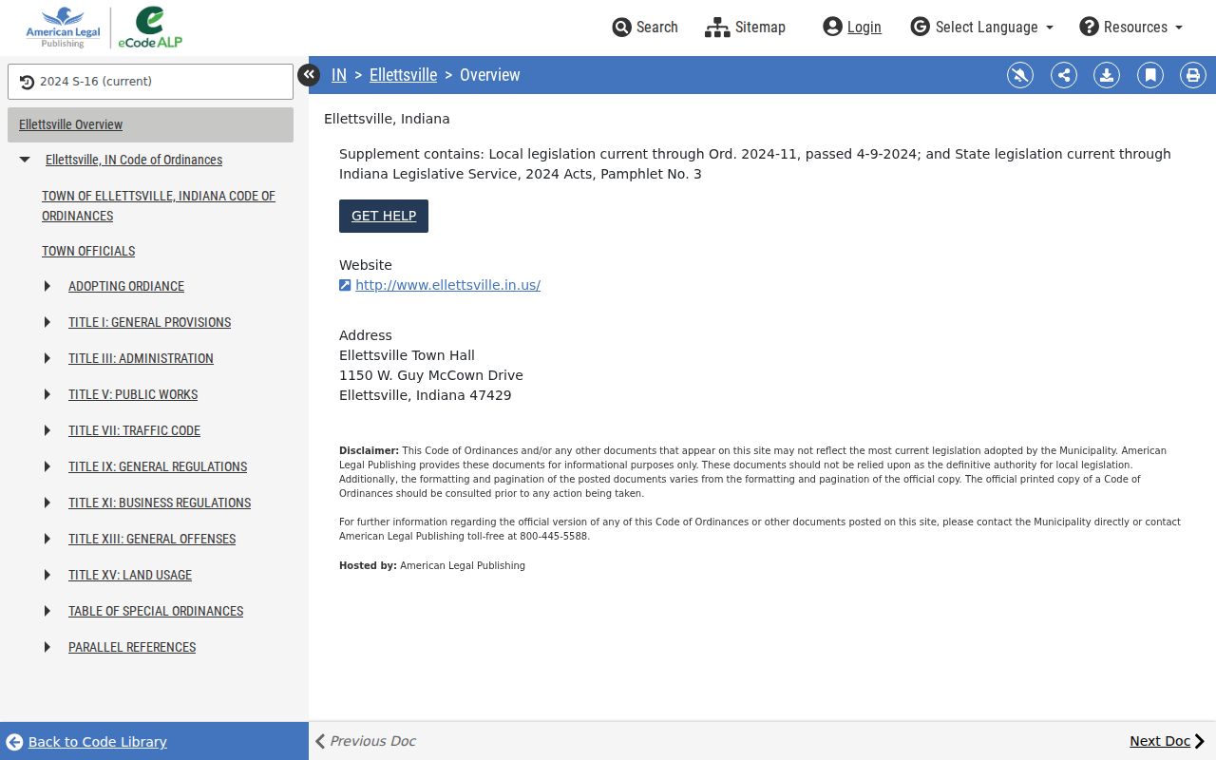Screen dimensions: 1216x760
Task: Open the Select Language dropdown
Action: tap(982, 27)
